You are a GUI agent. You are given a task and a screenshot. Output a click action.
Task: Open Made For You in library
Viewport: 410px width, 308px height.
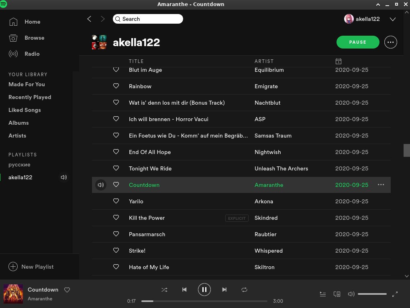point(27,84)
